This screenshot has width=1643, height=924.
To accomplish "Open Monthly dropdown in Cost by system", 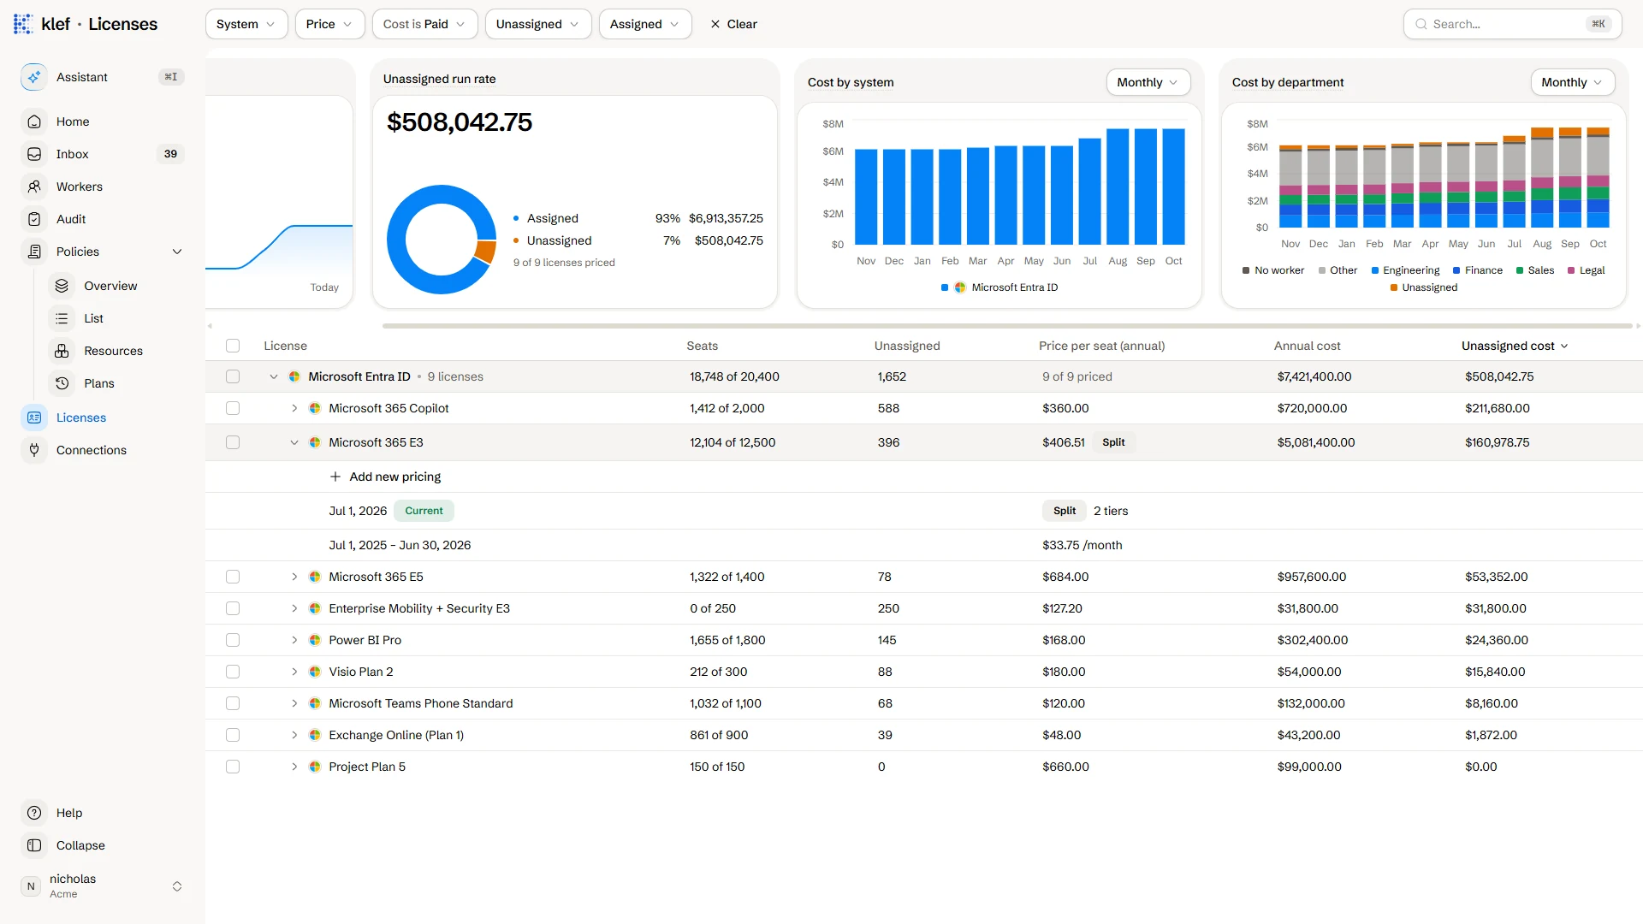I will pyautogui.click(x=1148, y=82).
